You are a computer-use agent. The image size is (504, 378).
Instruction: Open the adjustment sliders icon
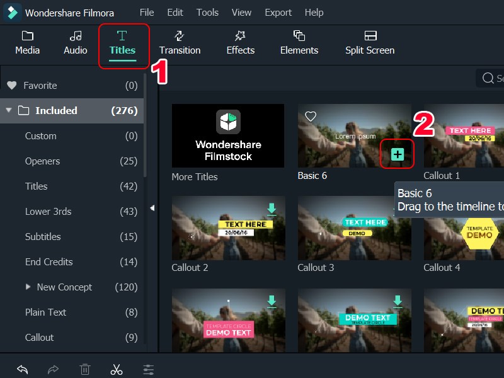148,369
